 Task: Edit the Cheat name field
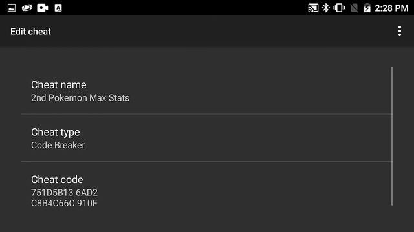tap(206, 91)
